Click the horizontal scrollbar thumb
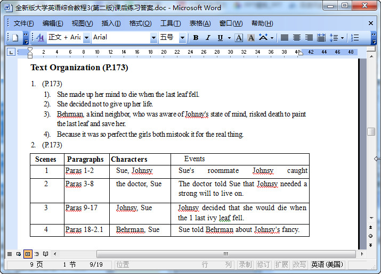The width and height of the screenshot is (381, 274). (x=226, y=254)
